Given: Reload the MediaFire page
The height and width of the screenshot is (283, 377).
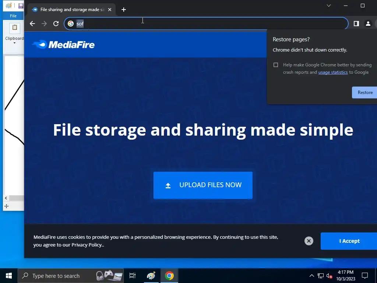Looking at the screenshot, I should [56, 24].
